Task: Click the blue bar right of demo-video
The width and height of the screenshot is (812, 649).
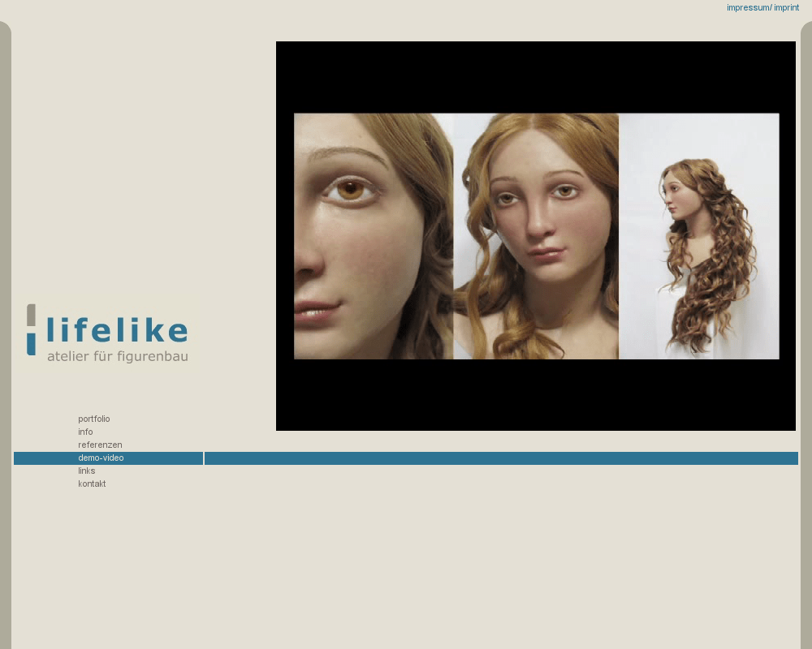Action: click(501, 458)
